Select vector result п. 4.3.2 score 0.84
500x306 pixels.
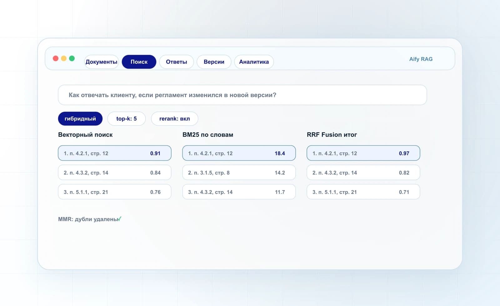pyautogui.click(x=115, y=172)
